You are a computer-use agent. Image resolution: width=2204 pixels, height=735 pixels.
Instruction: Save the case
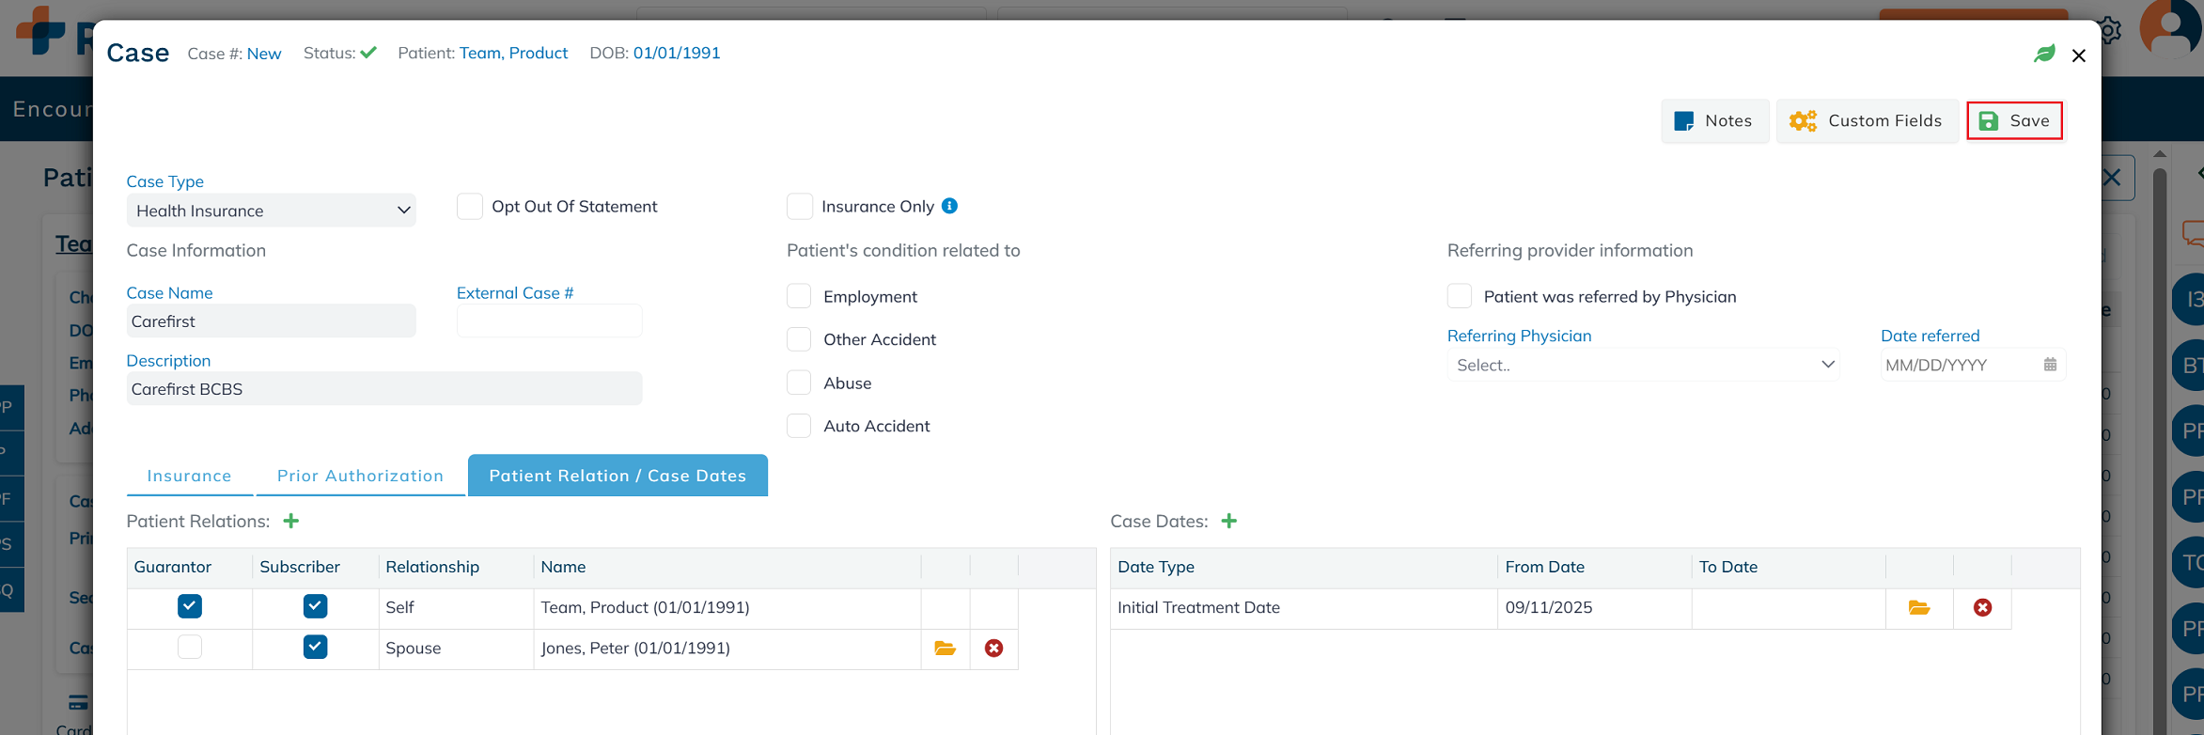2014,121
